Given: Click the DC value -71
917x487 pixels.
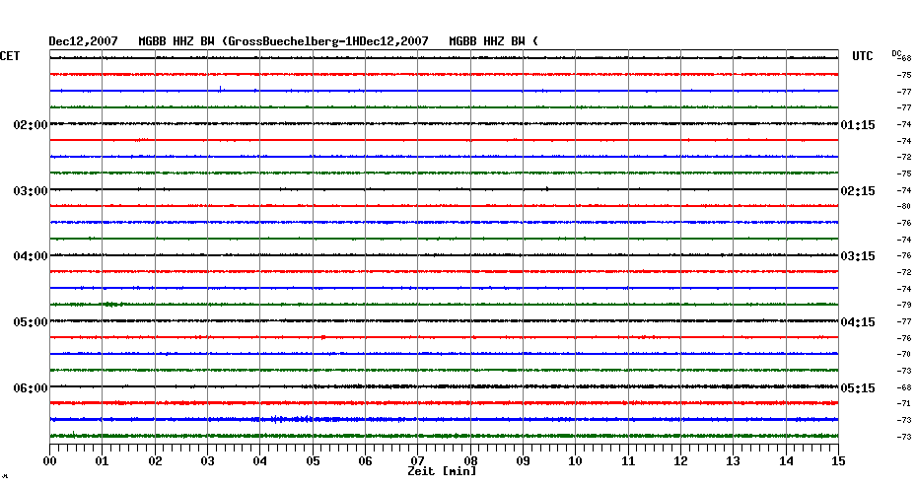Looking at the screenshot, I should click(x=904, y=403).
